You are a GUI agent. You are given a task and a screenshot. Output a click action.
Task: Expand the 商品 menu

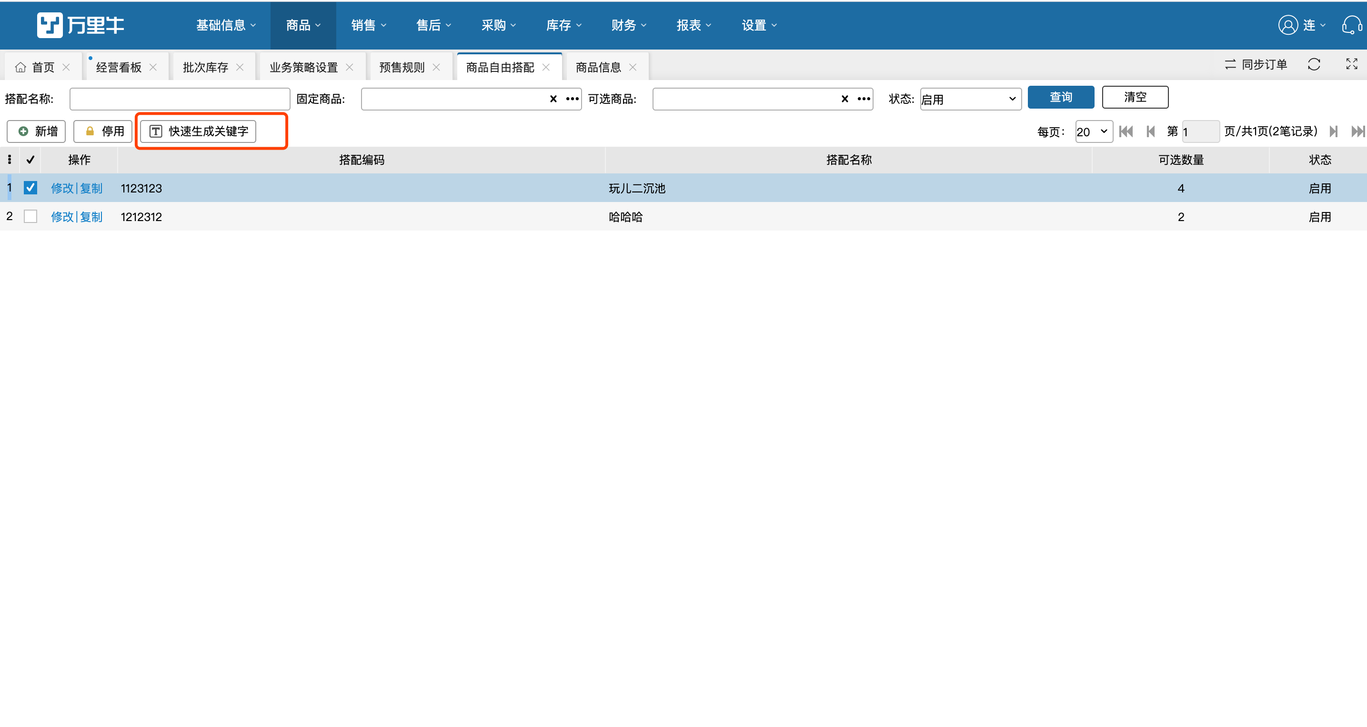[303, 25]
